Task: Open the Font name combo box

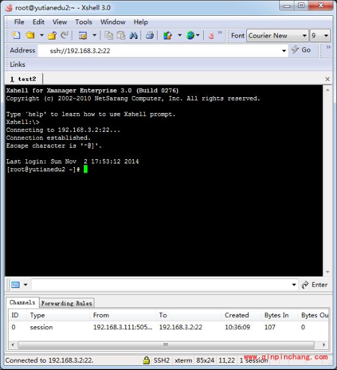Action: click(277, 36)
